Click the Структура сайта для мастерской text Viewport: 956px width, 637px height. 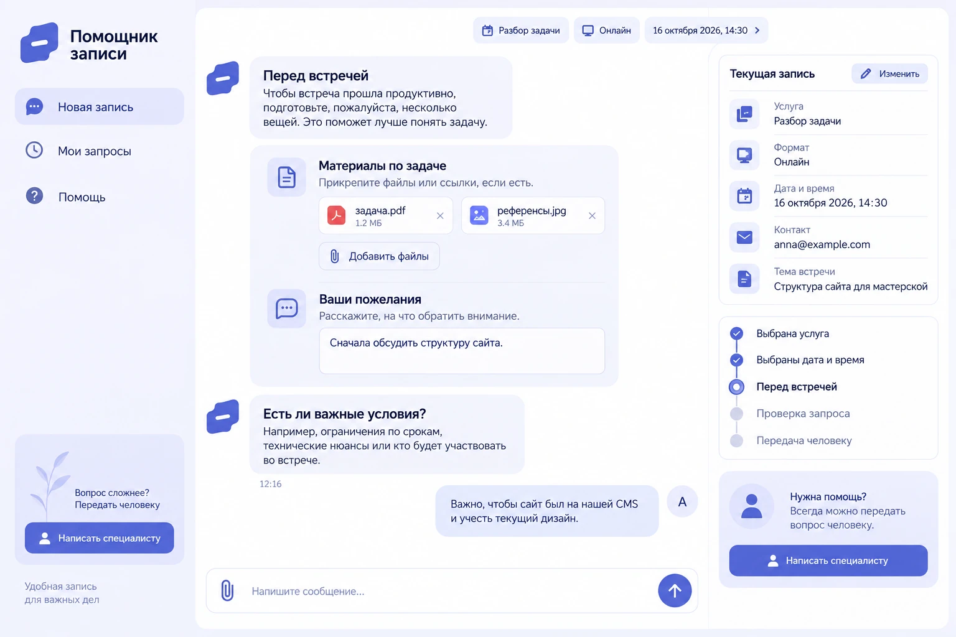coord(851,287)
